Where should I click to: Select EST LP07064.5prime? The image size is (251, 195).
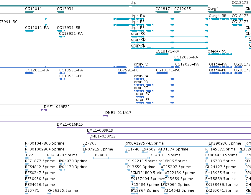(175, 185)
